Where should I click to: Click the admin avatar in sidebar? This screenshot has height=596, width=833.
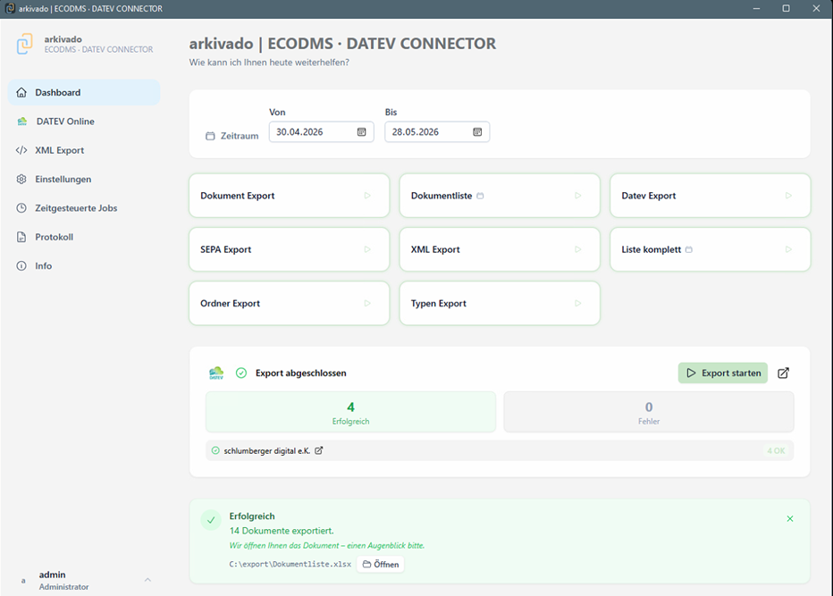point(23,581)
